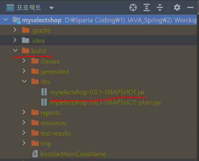This screenshot has width=199, height=161.
Task: Select myselectshop-0.0.1-SNAPSHOT.jar file
Action: coord(97,92)
